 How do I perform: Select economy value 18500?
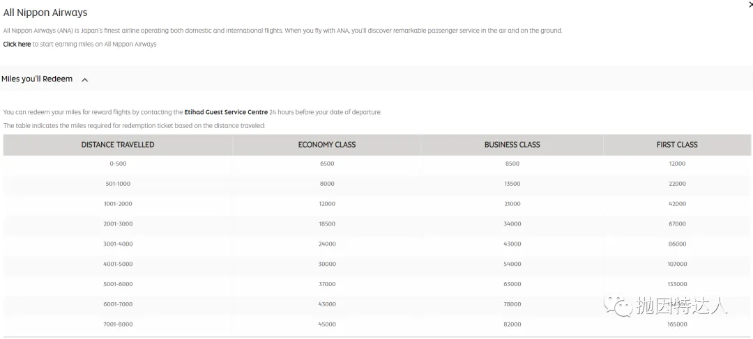[x=326, y=224]
